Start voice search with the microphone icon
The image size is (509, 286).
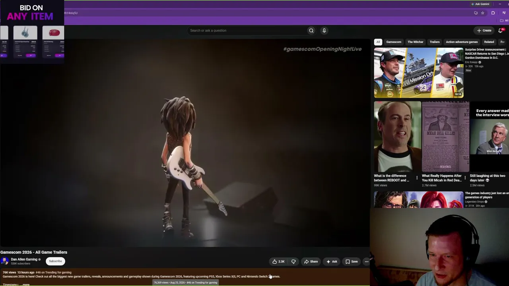coord(324,31)
